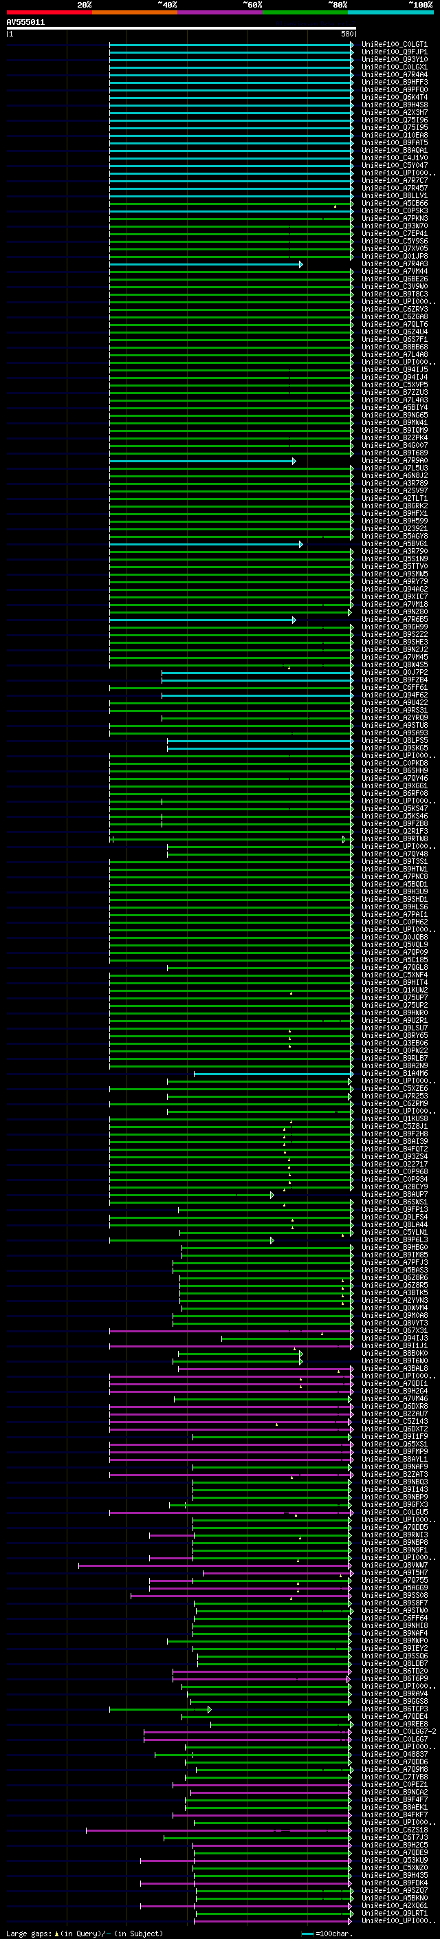Screen dimensions: 440x1939
Task: Open the UniRef100_B9HFF3 entry
Action: click(394, 83)
